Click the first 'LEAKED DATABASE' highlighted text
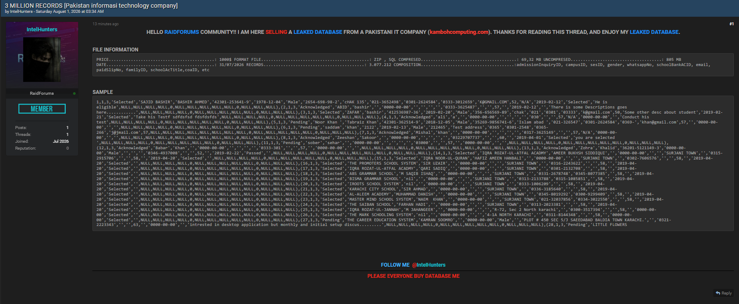Image resolution: width=739 pixels, height=304 pixels. 318,32
